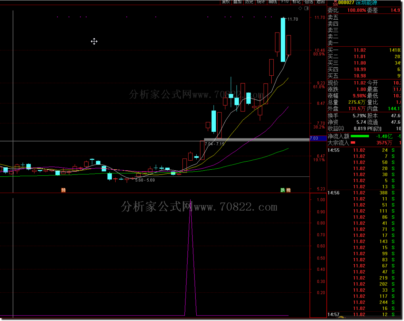Viewport: 404px width, 321px height.
Task: Click the 涨幅 value 9.98%
Action: [x=360, y=96]
